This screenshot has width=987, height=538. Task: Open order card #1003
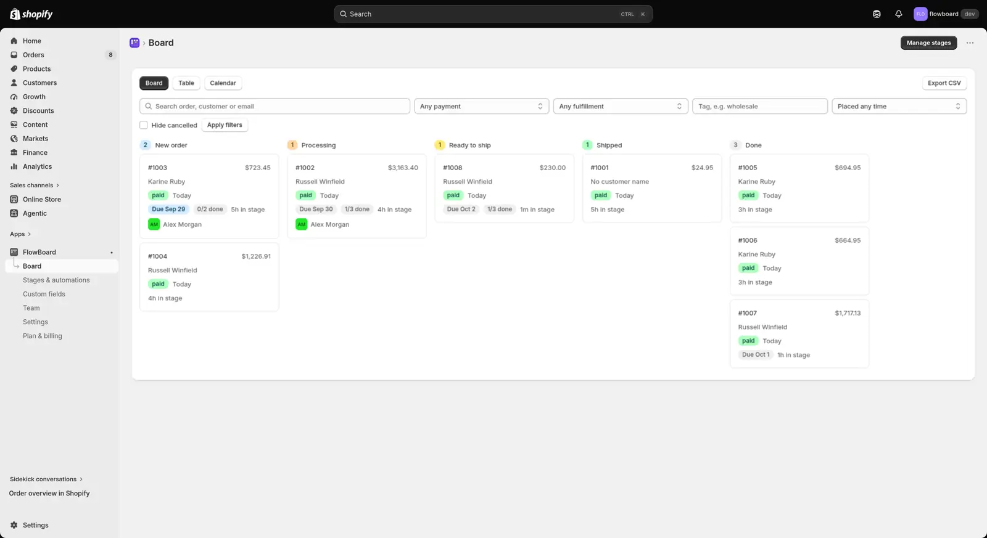(209, 196)
